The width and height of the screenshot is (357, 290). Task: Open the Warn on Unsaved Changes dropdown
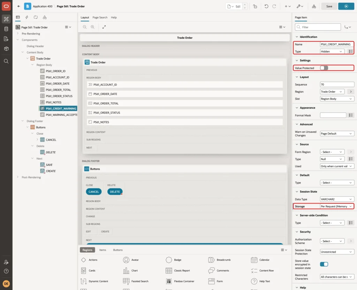337,133
